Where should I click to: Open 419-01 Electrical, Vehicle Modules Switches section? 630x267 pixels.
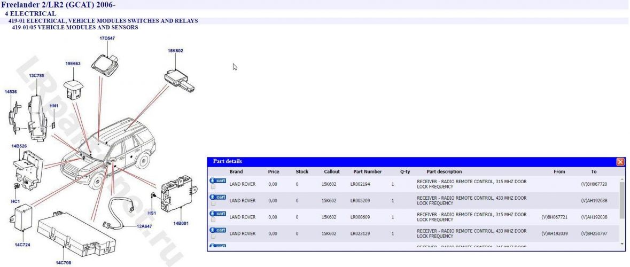point(103,21)
